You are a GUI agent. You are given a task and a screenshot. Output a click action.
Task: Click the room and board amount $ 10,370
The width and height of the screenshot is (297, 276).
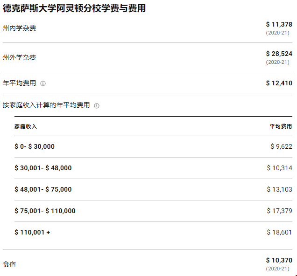coord(279,260)
